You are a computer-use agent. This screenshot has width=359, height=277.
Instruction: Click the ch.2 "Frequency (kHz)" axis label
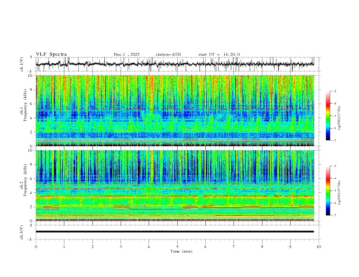click(25, 180)
